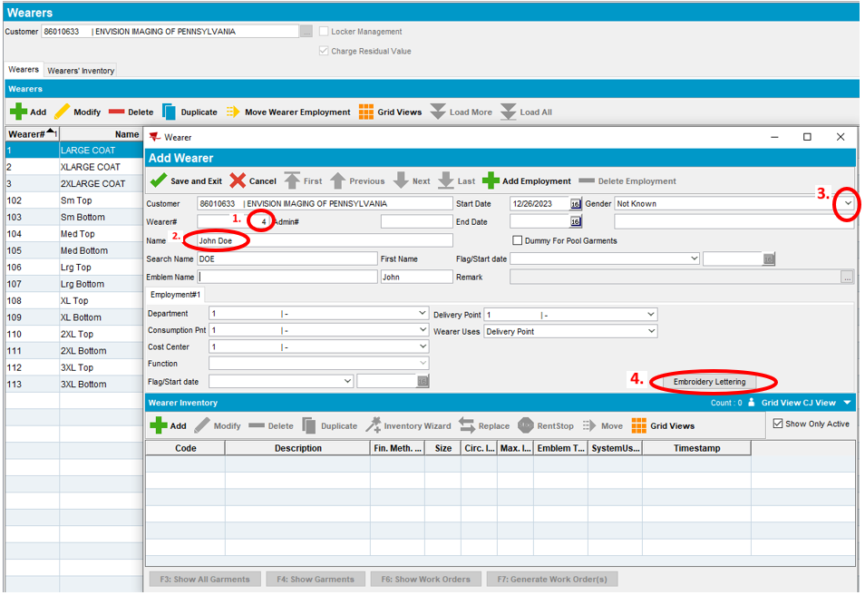
Task: Click Duplicate icon in Wearers toolbar
Action: click(x=170, y=112)
